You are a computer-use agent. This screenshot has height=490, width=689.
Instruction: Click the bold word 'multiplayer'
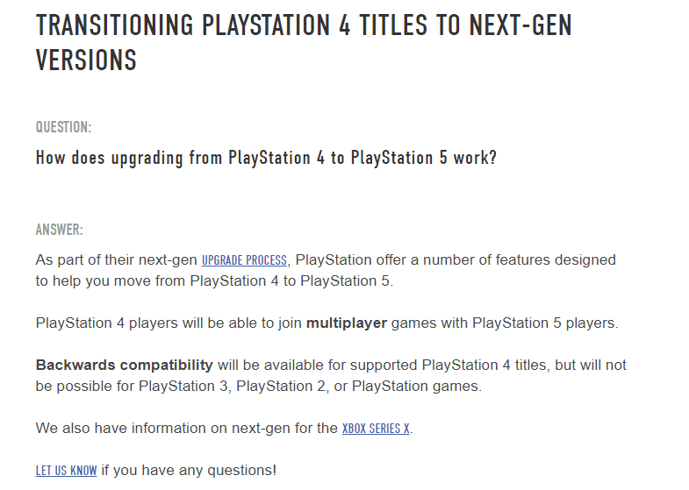coord(347,323)
